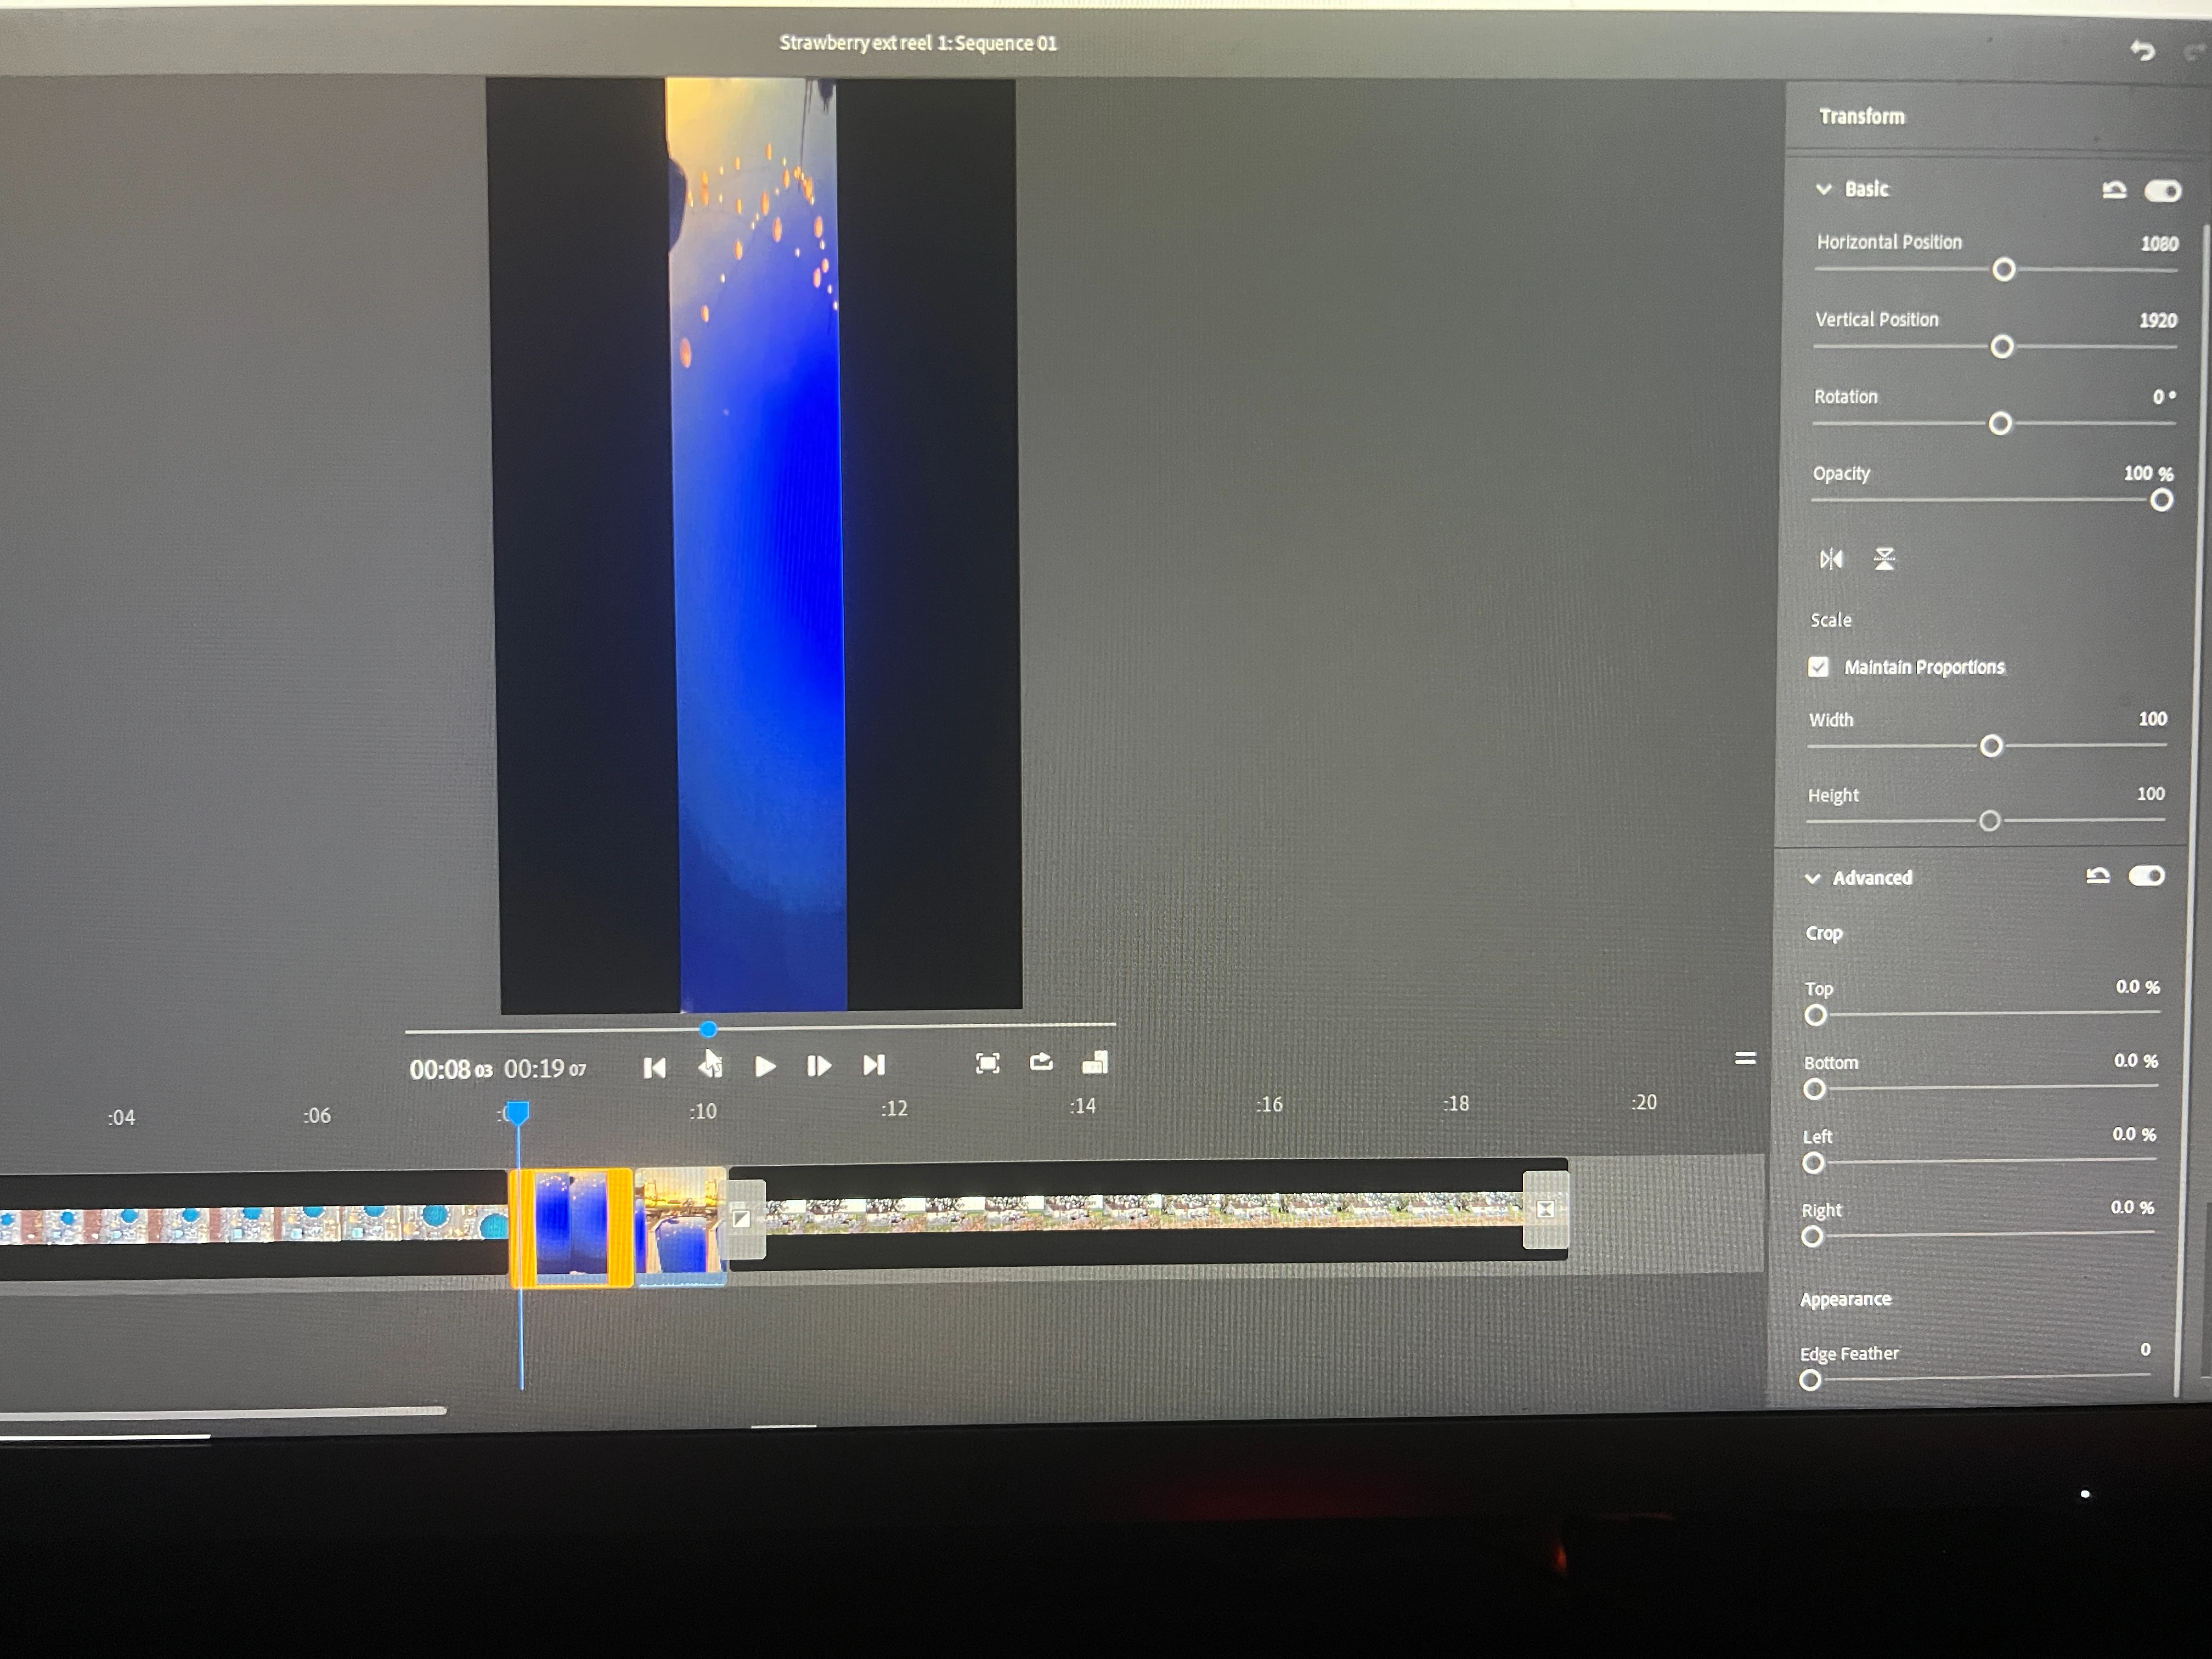Step forward one frame

coord(818,1066)
